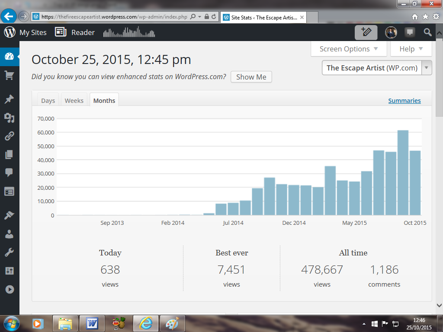Viewport: 443px width, 332px height.
Task: Open The Escape Artist site selector dropdown
Action: [377, 68]
